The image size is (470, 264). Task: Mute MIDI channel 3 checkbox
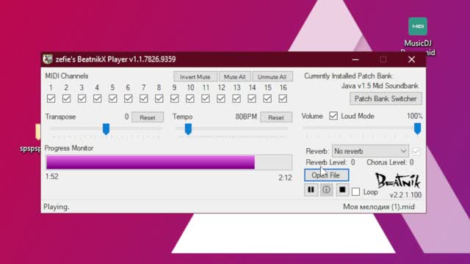tap(82, 98)
